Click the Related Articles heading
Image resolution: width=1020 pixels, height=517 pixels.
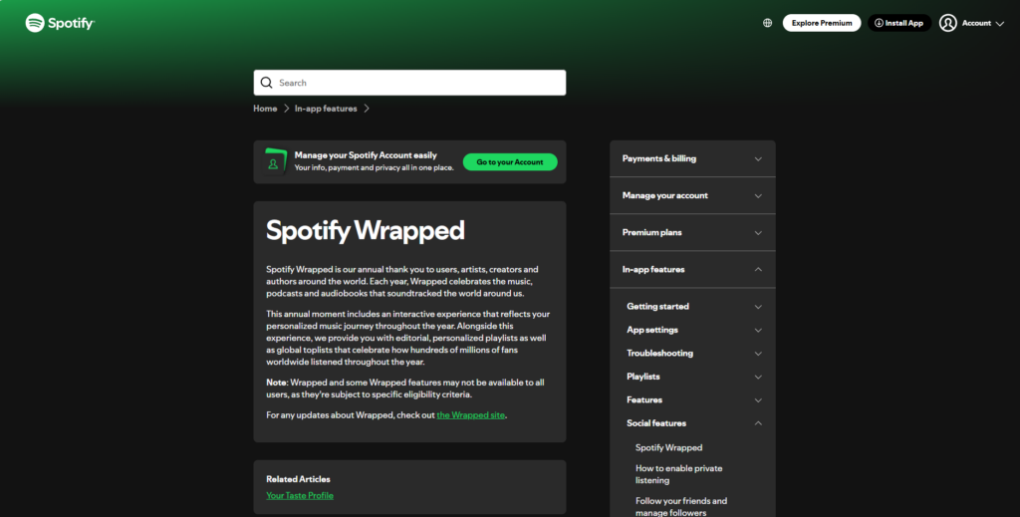click(298, 479)
